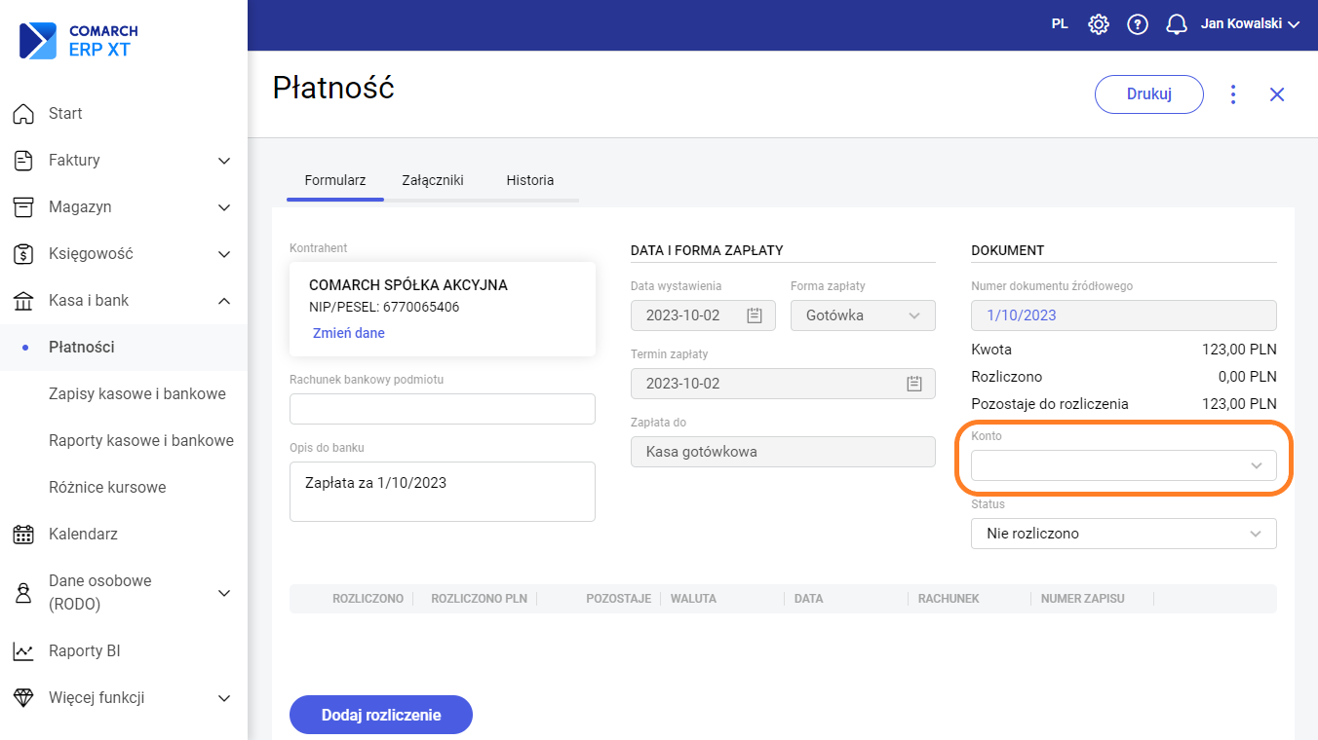Image resolution: width=1318 pixels, height=740 pixels.
Task: Click the help question mark icon
Action: pyautogui.click(x=1138, y=24)
